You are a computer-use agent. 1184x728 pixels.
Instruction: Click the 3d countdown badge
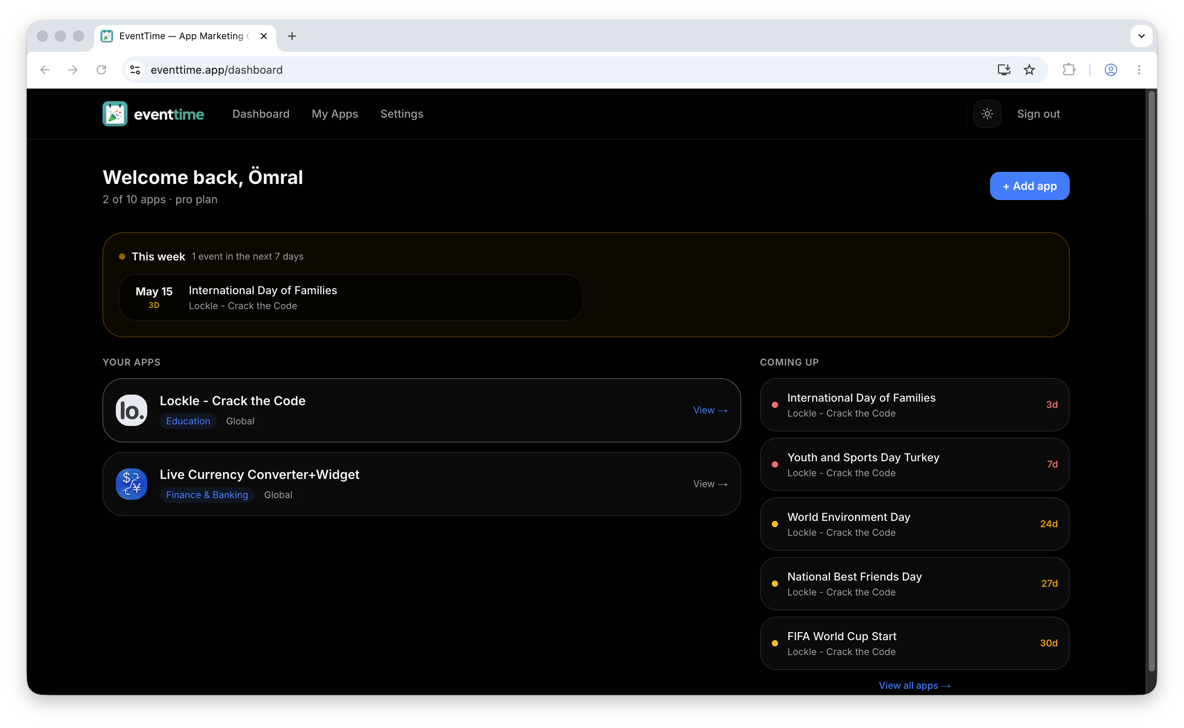[x=1051, y=404]
